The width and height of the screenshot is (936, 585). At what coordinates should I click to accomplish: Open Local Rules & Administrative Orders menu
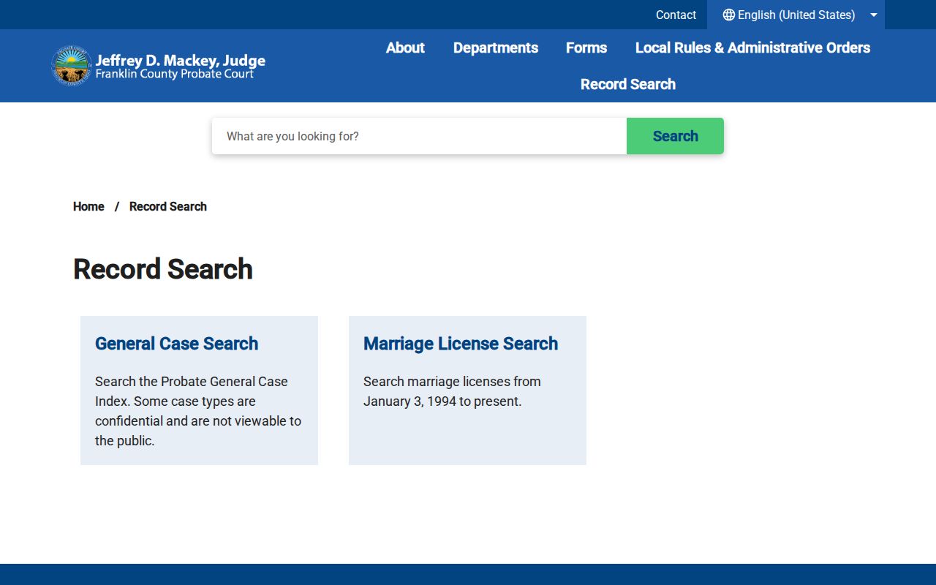[x=752, y=48]
